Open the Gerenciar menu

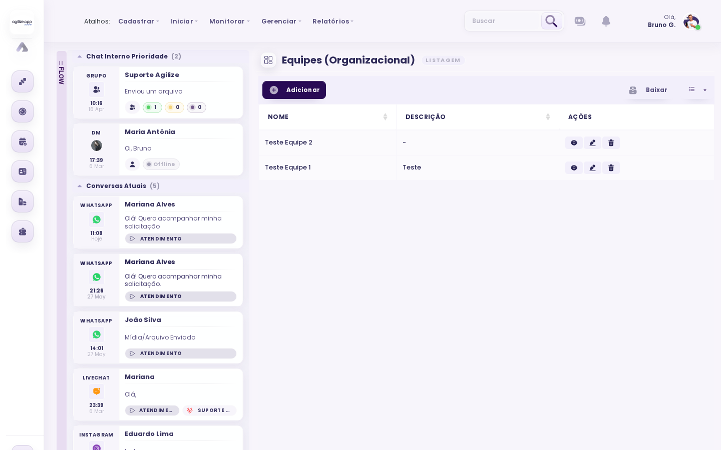coord(281,21)
